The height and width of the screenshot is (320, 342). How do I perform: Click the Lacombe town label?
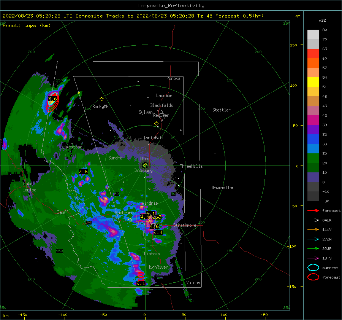tap(164, 96)
